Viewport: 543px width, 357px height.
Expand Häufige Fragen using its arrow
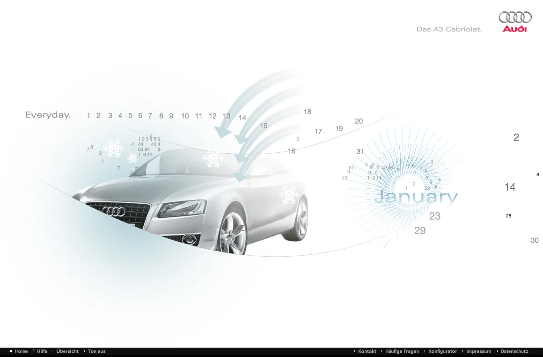[x=381, y=351]
